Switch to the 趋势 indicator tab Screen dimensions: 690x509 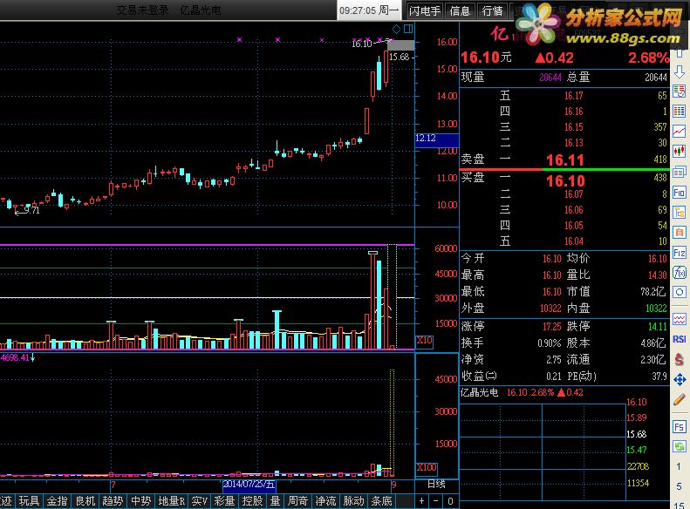[113, 500]
